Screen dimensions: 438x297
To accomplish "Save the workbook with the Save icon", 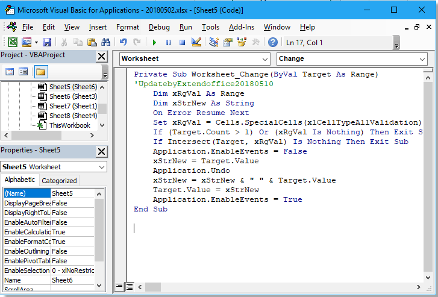I will [x=46, y=42].
